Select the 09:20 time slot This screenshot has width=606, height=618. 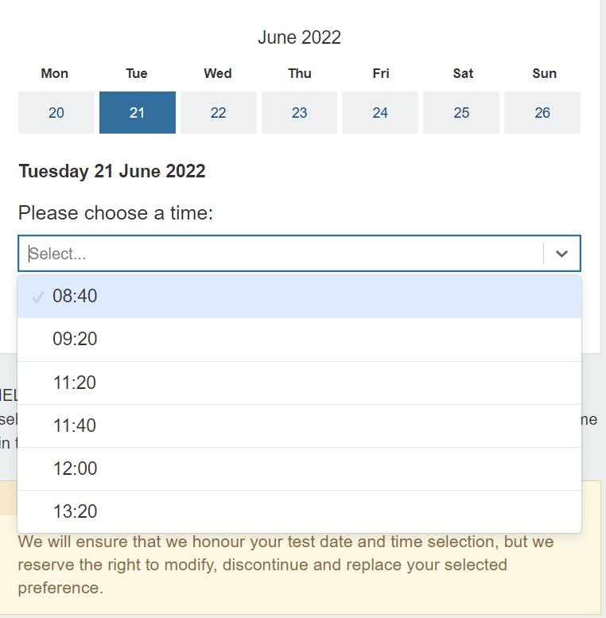(75, 340)
